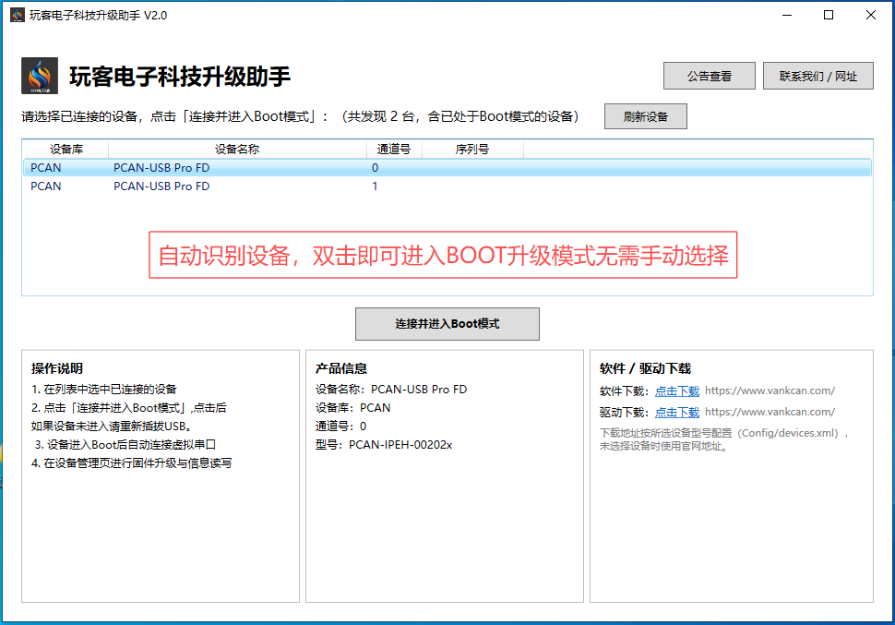Click the 软件 / 驱动下载 heading
This screenshot has width=895, height=625.
click(645, 368)
